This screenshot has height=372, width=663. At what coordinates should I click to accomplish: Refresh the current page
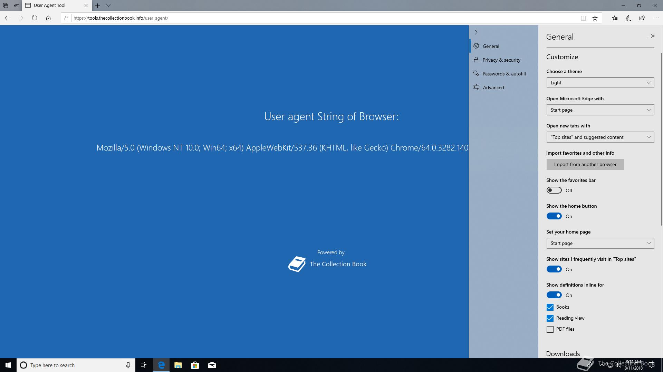[x=35, y=18]
